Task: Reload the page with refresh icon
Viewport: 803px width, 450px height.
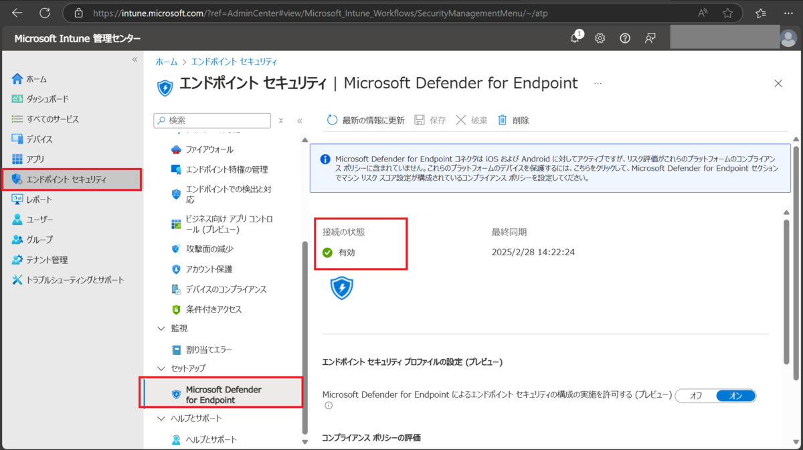Action: (x=45, y=13)
